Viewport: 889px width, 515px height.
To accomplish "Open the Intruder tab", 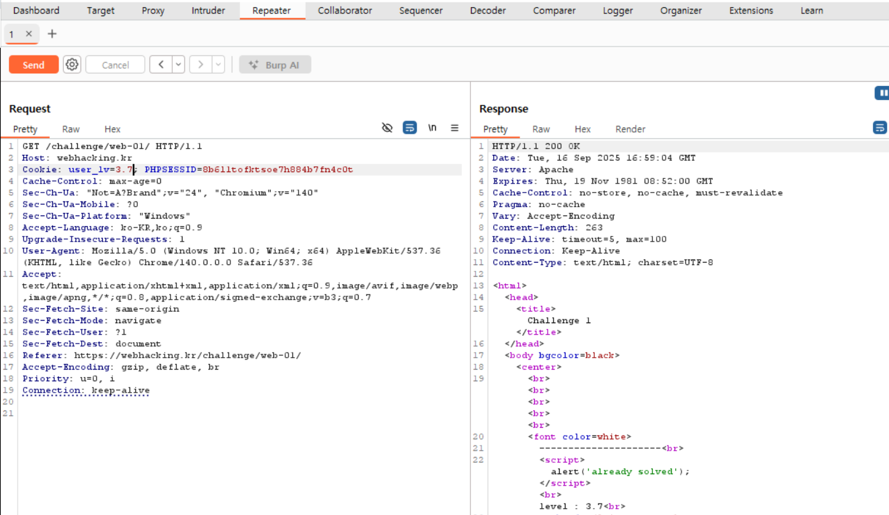I will tap(208, 10).
